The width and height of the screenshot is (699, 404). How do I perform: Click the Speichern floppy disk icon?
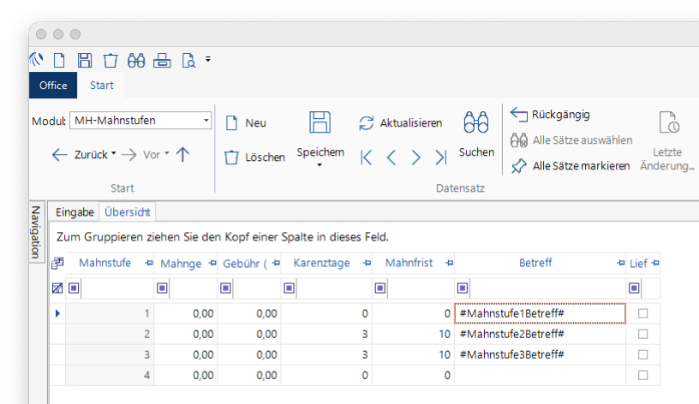click(320, 122)
